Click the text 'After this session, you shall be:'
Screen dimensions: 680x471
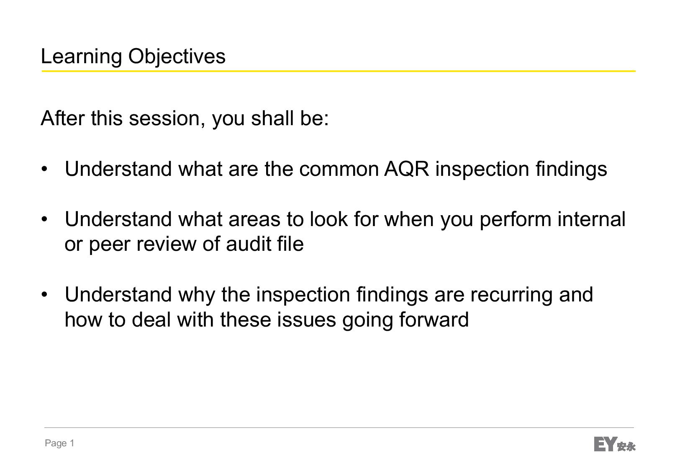[185, 118]
